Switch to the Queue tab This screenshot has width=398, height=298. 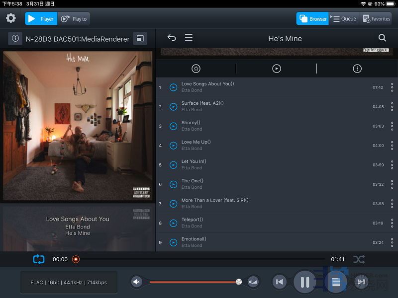coord(344,19)
